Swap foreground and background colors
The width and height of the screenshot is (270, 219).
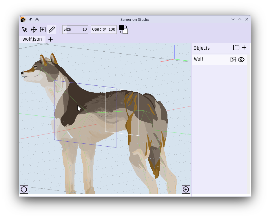point(126,27)
